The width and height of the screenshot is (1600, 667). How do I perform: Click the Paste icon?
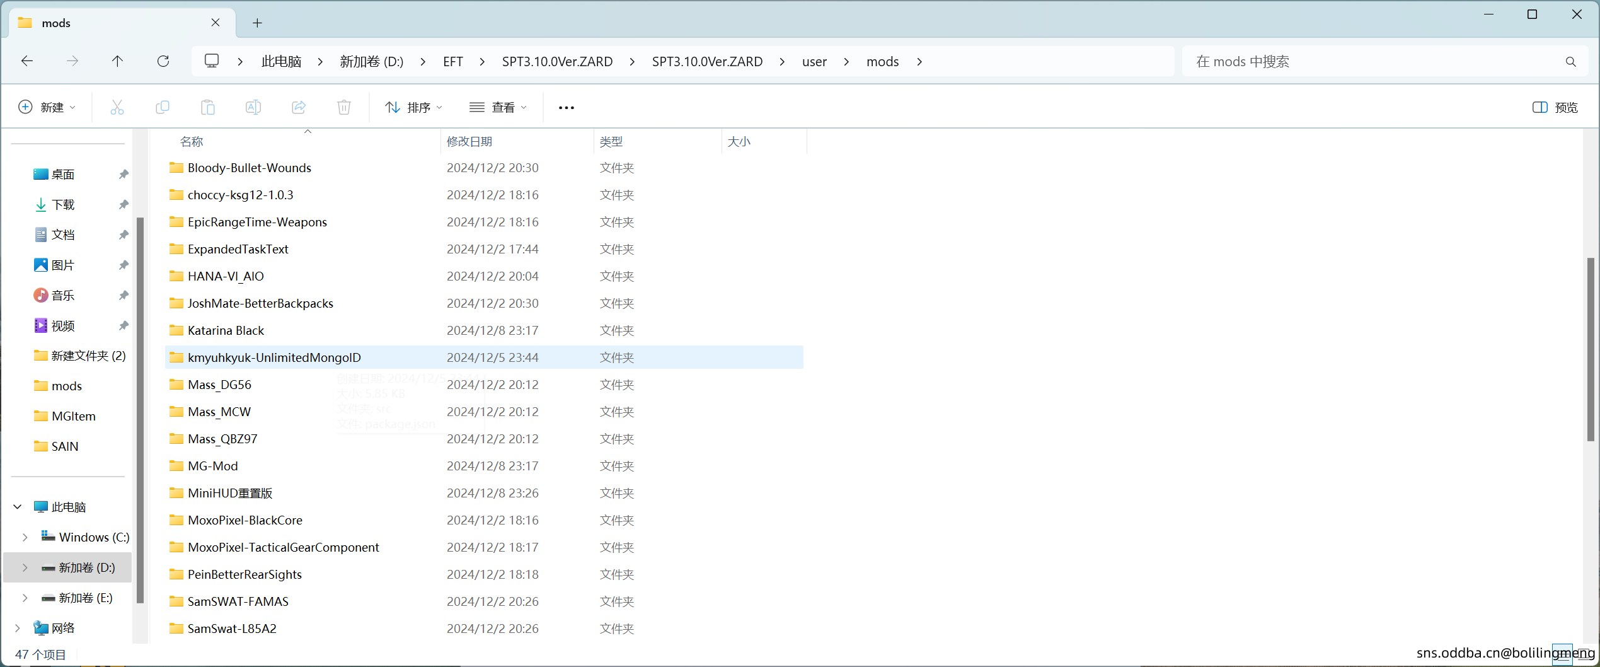tap(207, 107)
